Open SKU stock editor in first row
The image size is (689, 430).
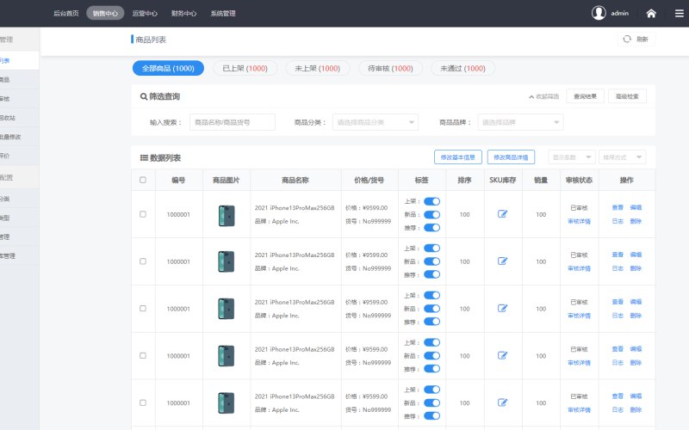click(503, 214)
